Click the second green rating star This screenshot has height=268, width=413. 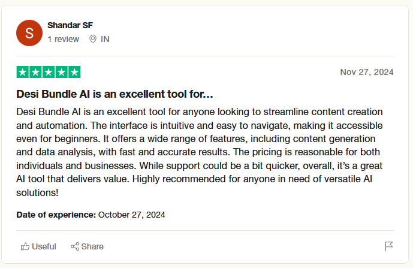tap(36, 72)
